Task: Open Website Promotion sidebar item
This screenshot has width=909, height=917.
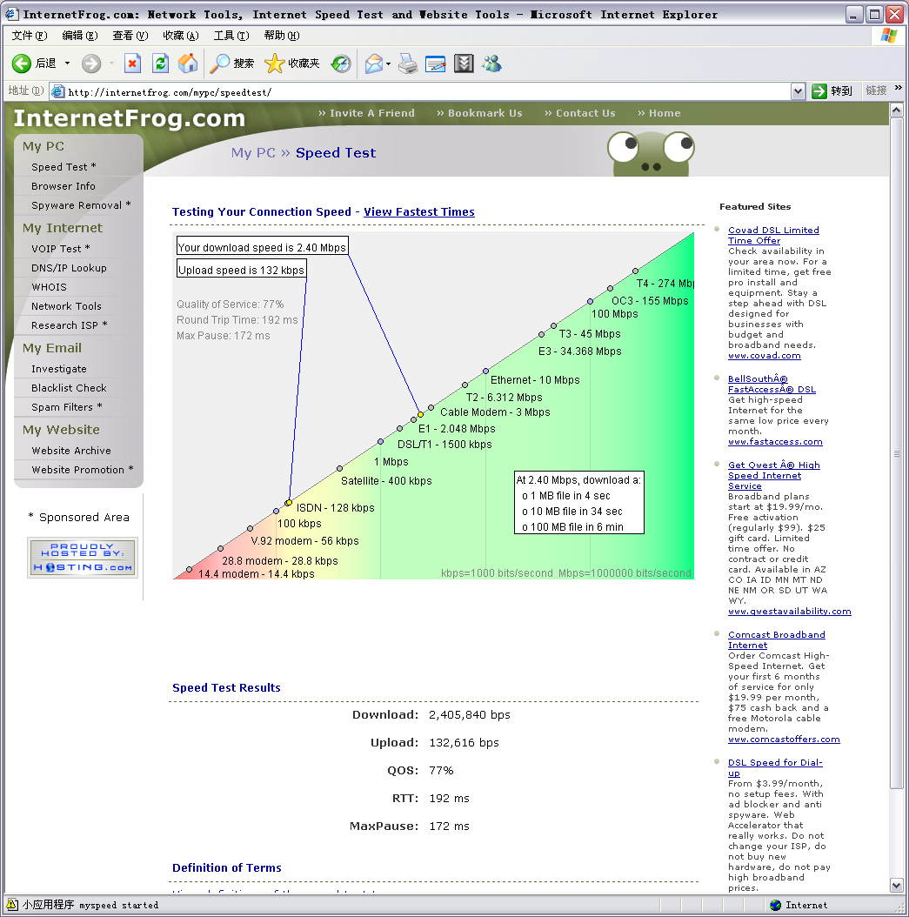Action: (83, 470)
